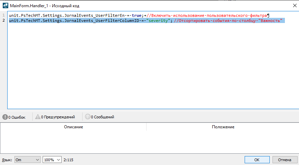The height and width of the screenshot is (165, 299).
Task: Close the Исходный код dialog window
Action: coord(294,5)
